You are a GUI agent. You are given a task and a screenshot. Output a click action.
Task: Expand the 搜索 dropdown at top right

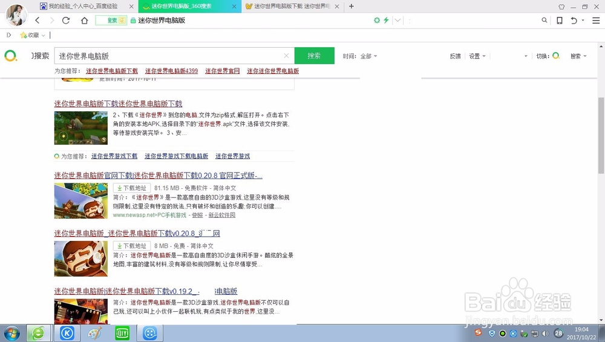click(579, 56)
